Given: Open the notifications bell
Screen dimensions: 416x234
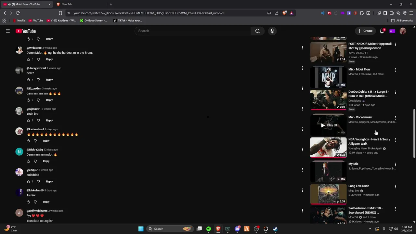Looking at the screenshot, I should click(x=382, y=31).
